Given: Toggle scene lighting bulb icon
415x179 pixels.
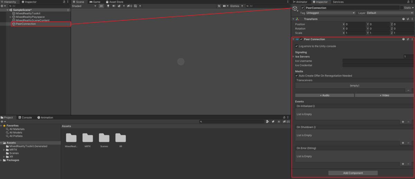Looking at the screenshot, I should 108,6.
